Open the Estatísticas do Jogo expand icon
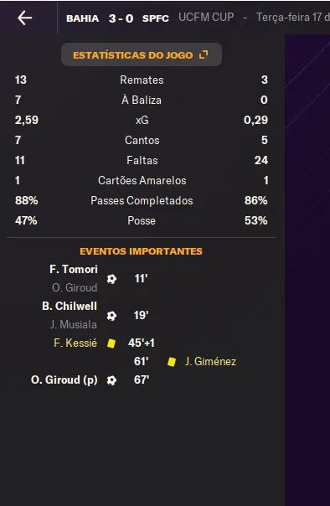Screen dimensions: 330x506 pos(204,54)
